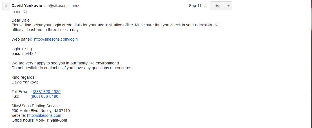The height and width of the screenshot is (128, 312).
Task: Click the "to me" recipient text
Action: pyautogui.click(x=16, y=12)
